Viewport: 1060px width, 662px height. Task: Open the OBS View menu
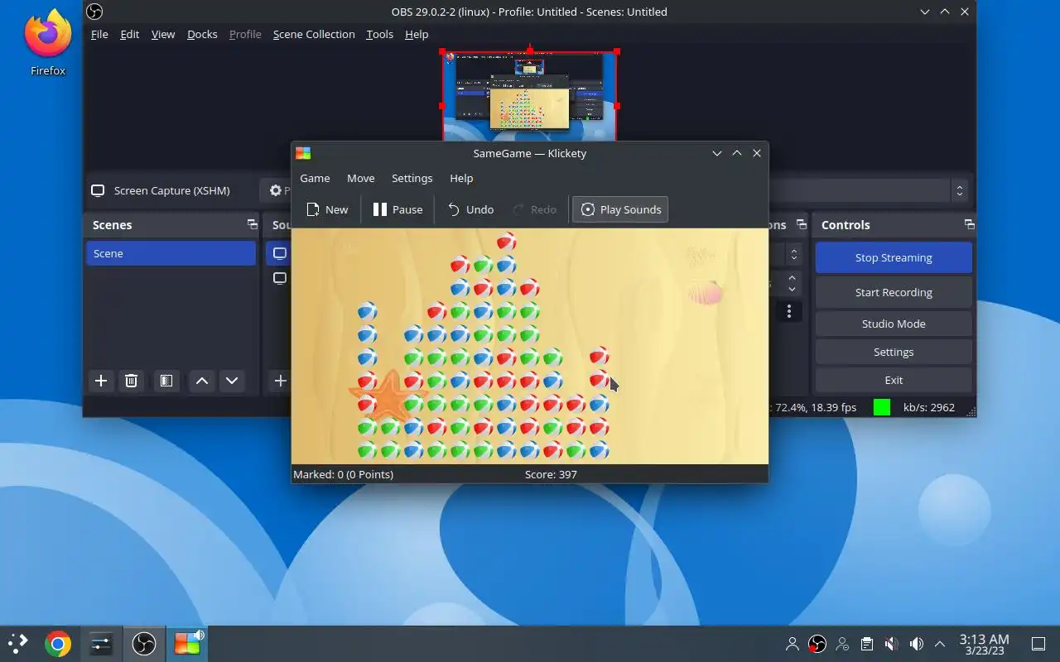coord(162,34)
